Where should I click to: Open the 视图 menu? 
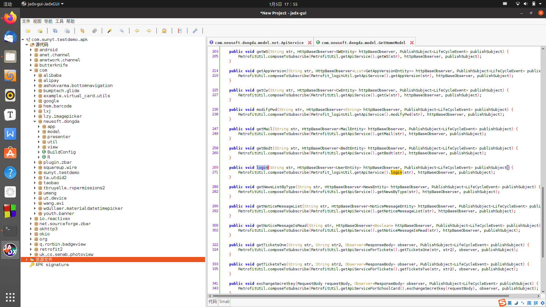37,21
